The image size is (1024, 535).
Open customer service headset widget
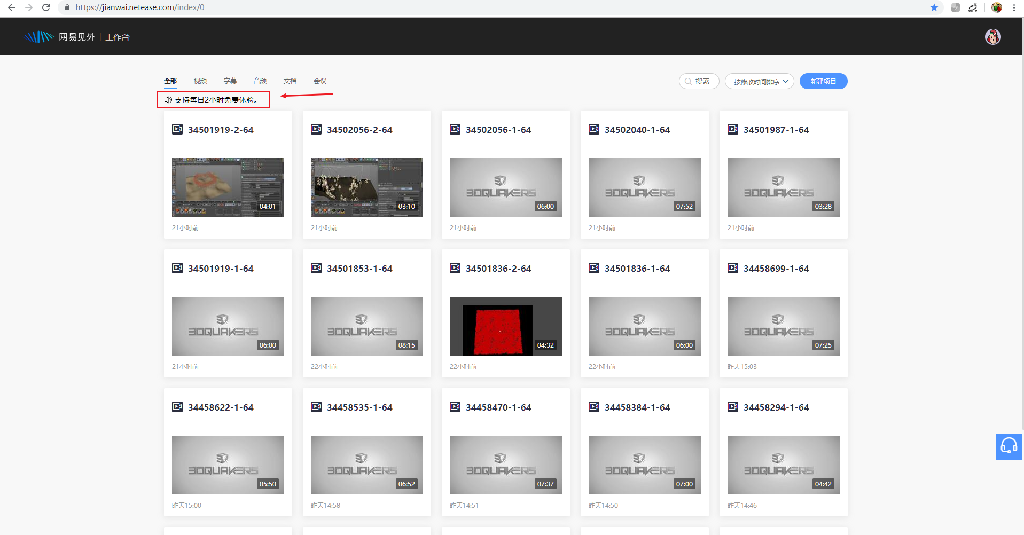(1009, 446)
